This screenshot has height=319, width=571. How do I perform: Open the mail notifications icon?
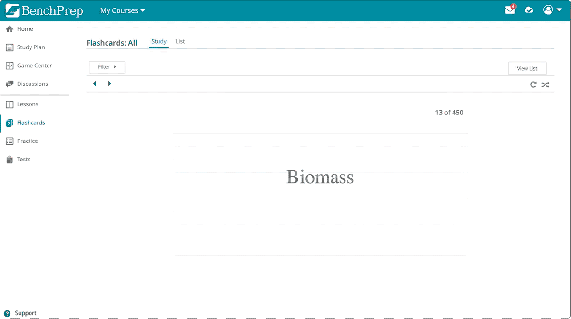point(510,10)
